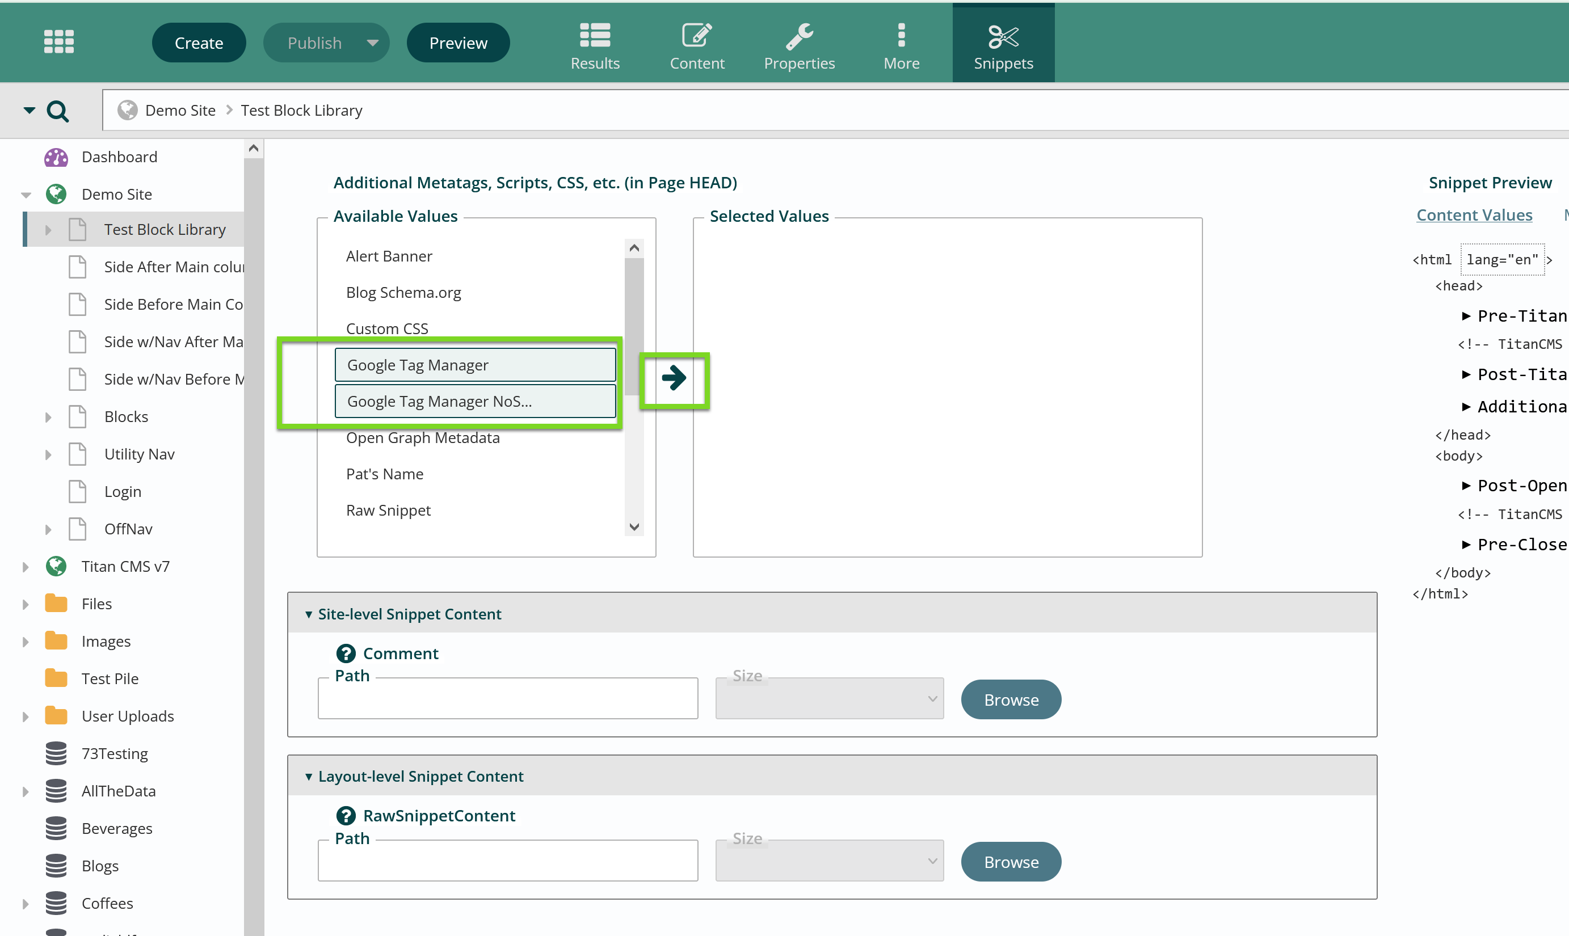This screenshot has width=1569, height=936.
Task: Open the More menu
Action: (901, 45)
